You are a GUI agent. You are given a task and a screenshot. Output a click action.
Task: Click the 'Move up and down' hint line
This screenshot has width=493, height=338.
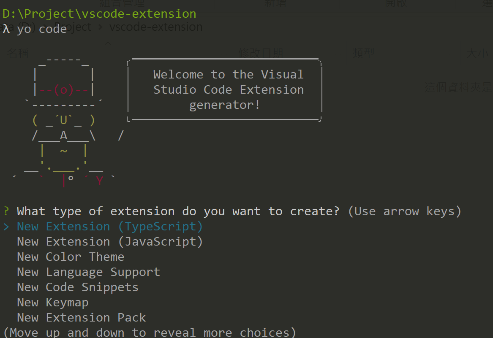coord(150,333)
